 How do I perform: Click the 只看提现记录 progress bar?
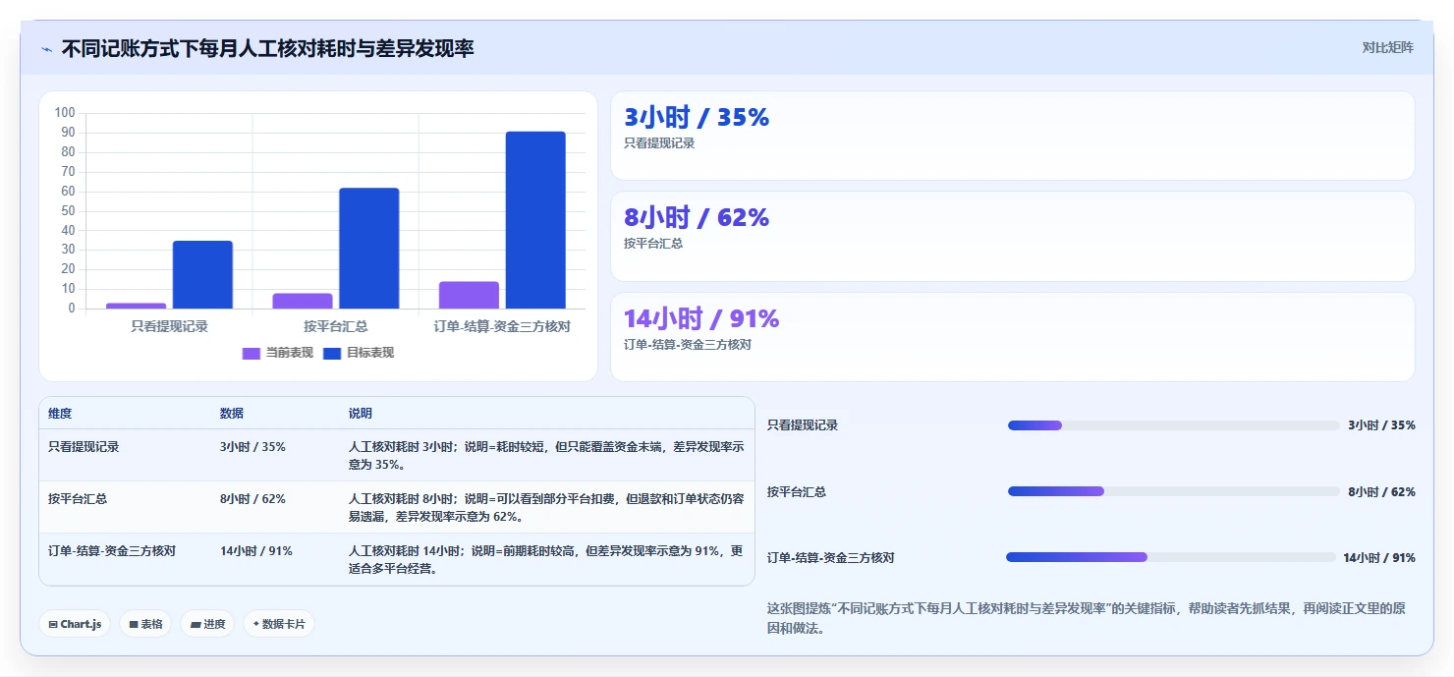(x=1174, y=425)
